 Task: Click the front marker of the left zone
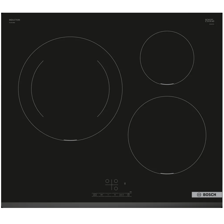coord(70,140)
